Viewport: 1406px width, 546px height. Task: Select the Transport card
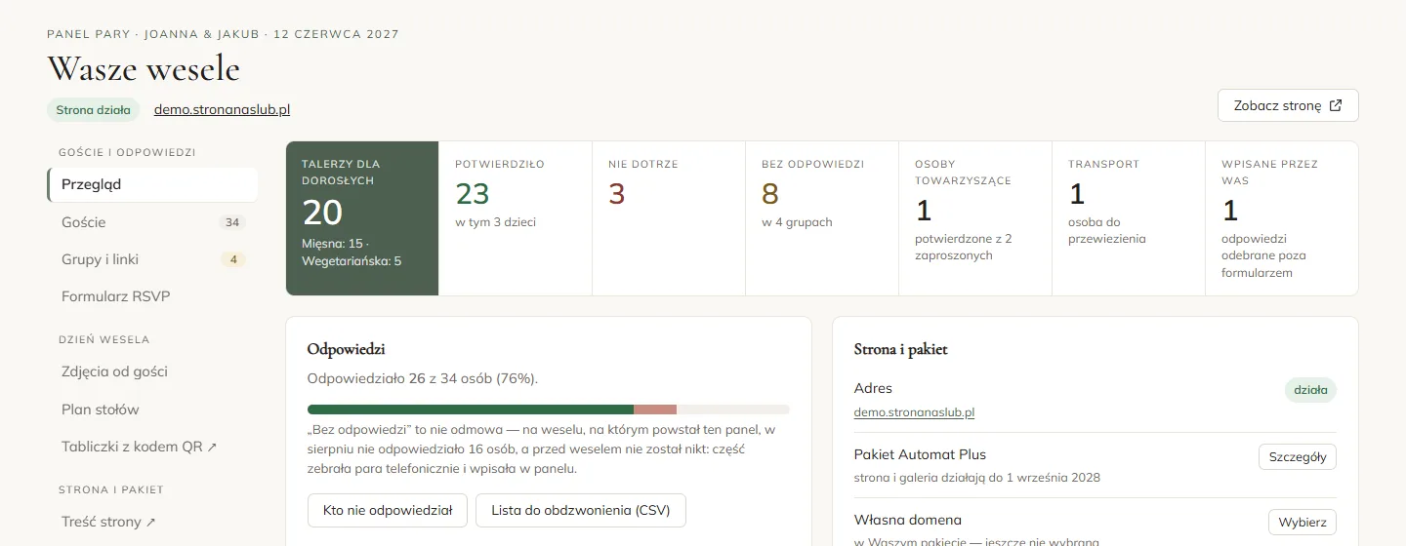[1129, 218]
